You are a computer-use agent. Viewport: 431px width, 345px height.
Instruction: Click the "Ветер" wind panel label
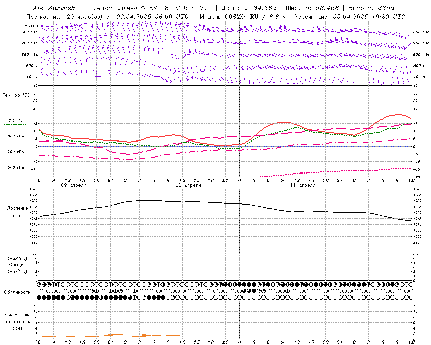tap(31, 26)
